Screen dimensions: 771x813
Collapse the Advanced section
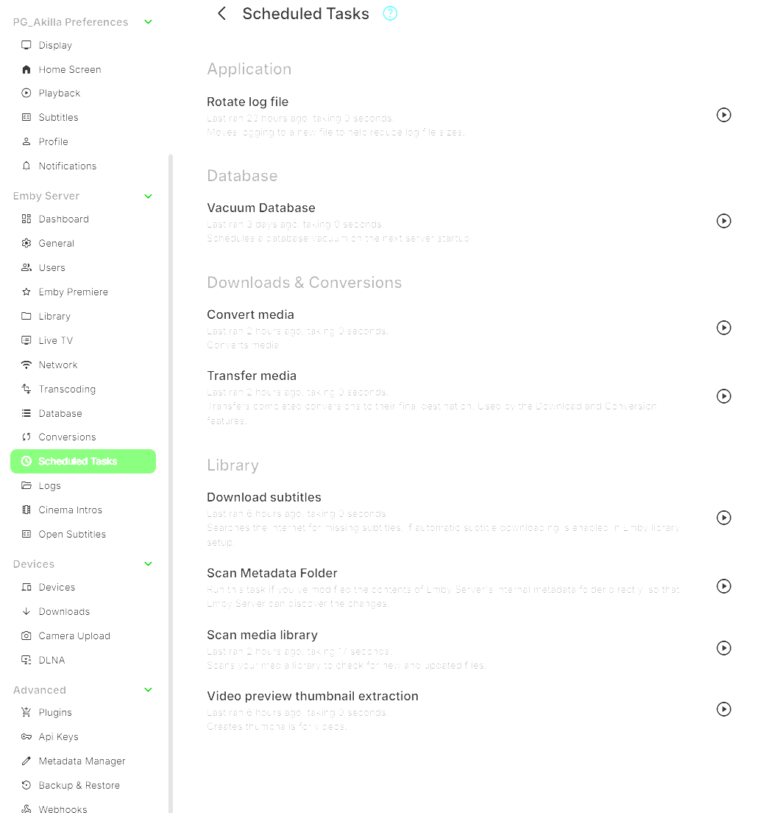[x=148, y=690]
